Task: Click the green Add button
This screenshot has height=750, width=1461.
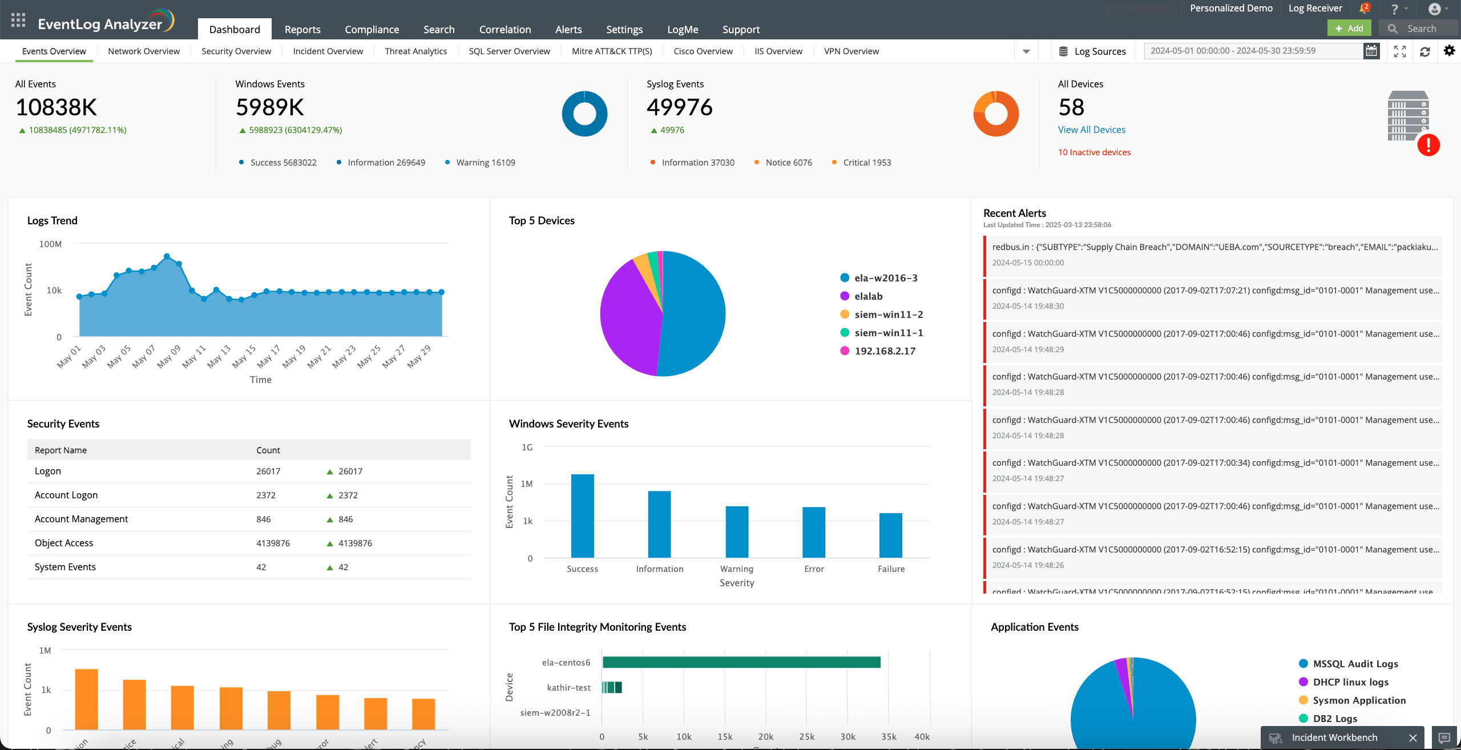Action: [1349, 27]
